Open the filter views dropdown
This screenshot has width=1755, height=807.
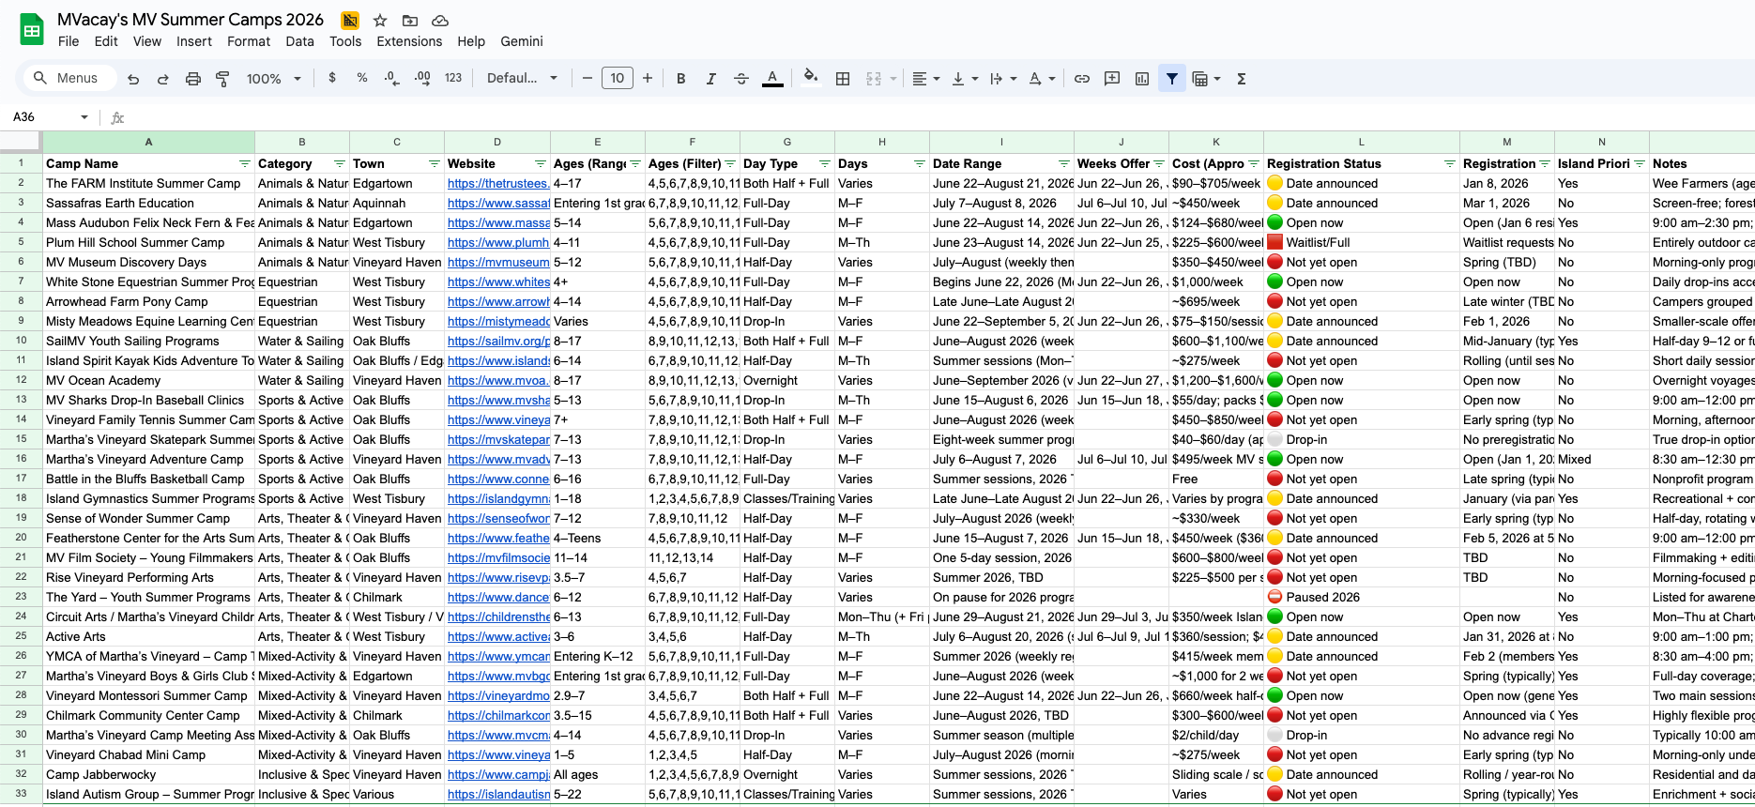[1206, 79]
